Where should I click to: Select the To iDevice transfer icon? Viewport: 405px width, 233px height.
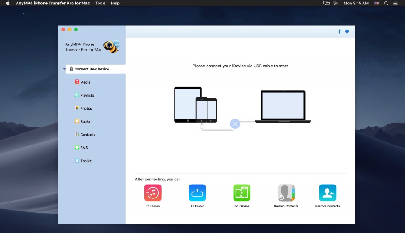[242, 193]
